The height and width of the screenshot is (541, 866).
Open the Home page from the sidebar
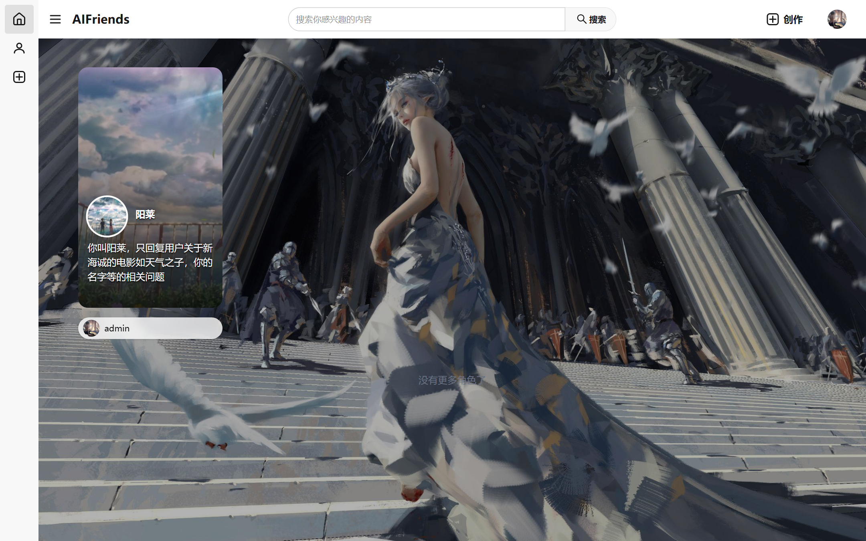click(19, 19)
